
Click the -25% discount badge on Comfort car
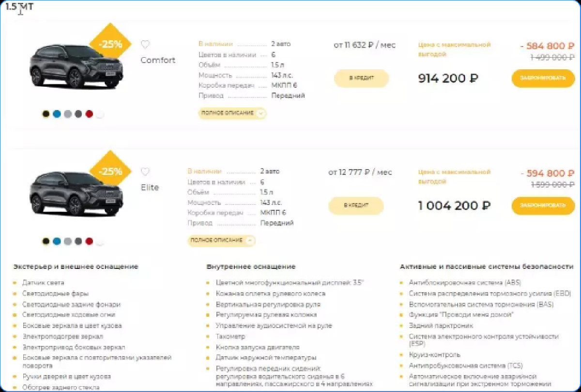[x=110, y=44]
